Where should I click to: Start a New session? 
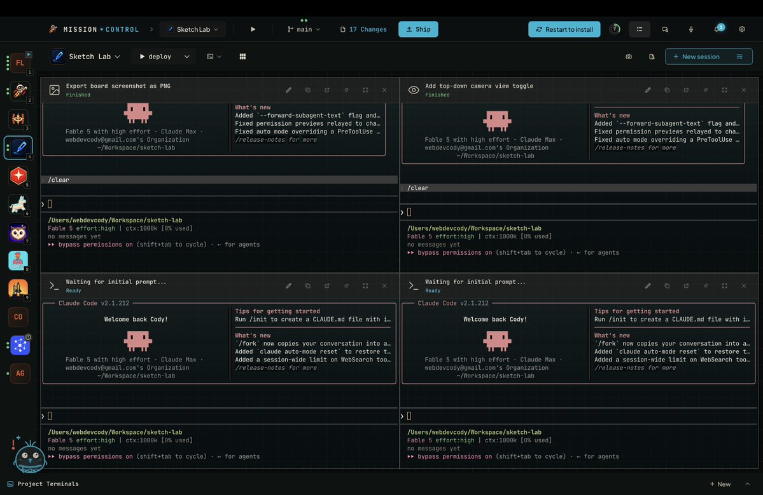(696, 57)
